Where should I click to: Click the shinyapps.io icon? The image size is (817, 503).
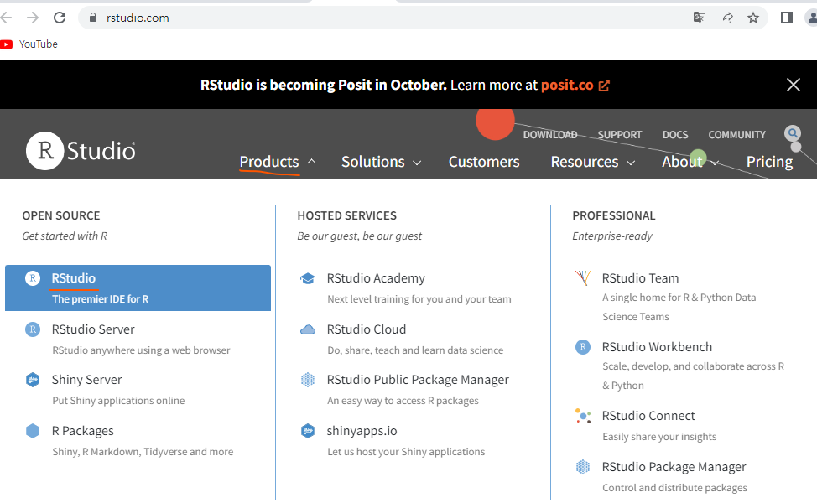coord(308,431)
